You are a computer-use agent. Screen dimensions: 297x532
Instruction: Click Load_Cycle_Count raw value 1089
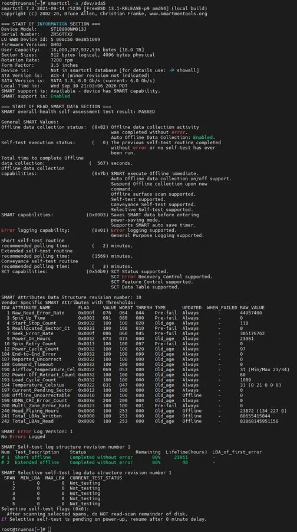(x=245, y=380)
